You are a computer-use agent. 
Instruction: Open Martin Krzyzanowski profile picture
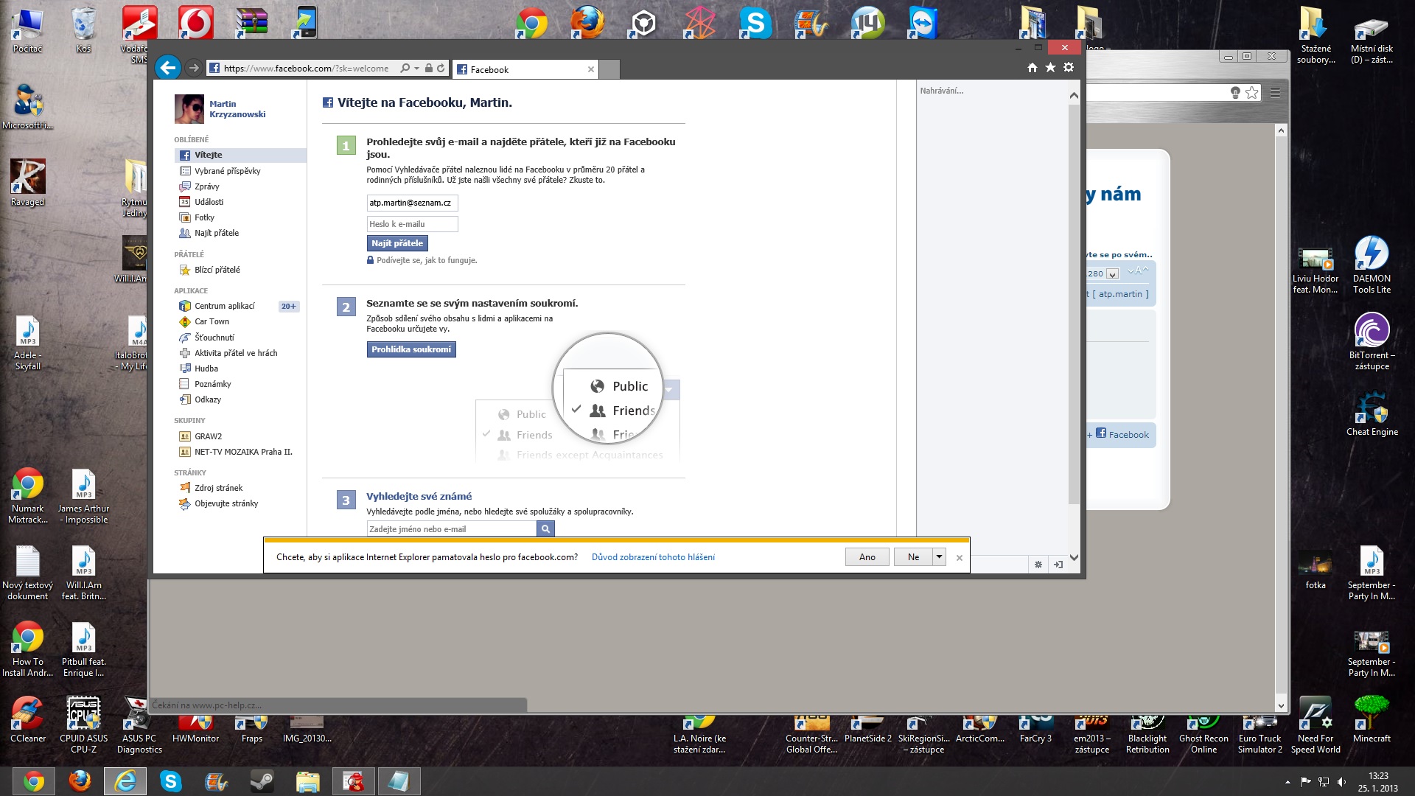[189, 109]
